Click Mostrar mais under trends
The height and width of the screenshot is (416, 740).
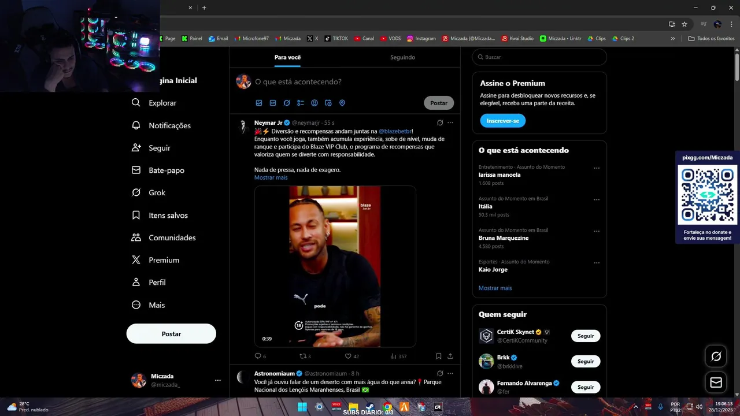tap(495, 288)
